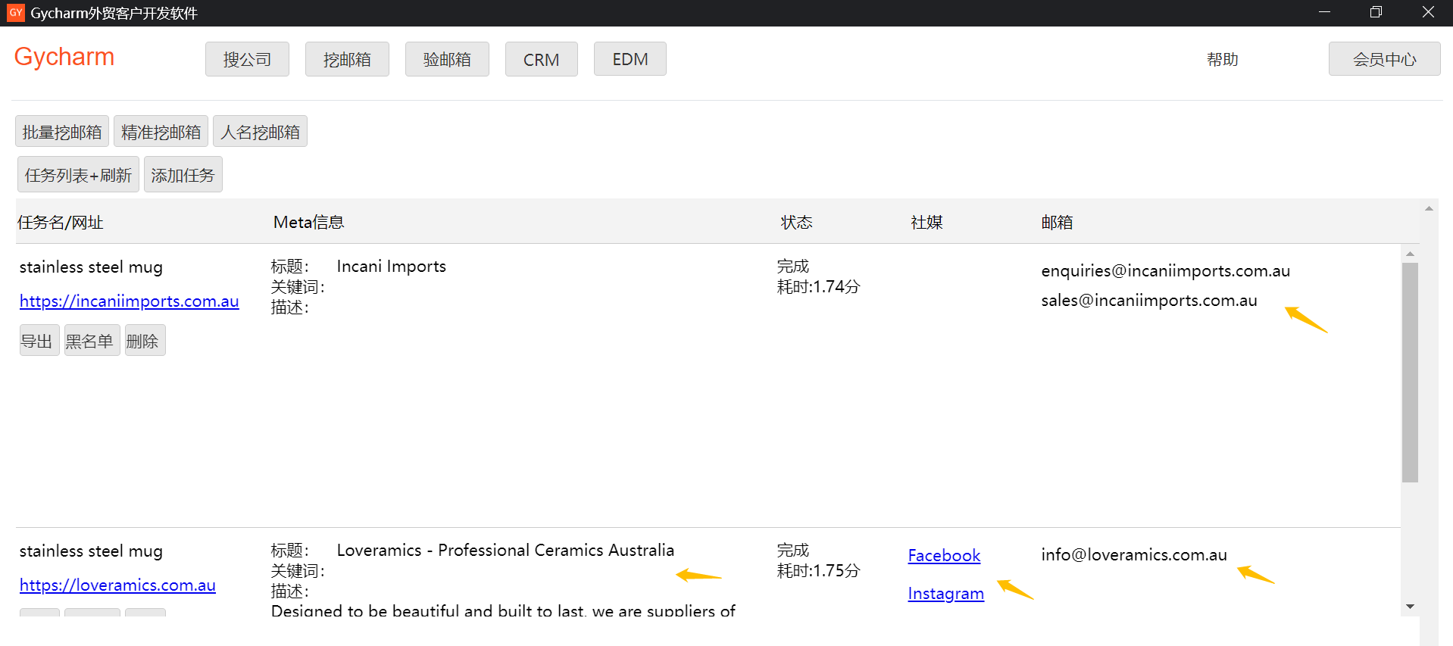Select enquiries@incaniimports.com.au email text
Viewport: 1453px width, 646px height.
pos(1165,271)
